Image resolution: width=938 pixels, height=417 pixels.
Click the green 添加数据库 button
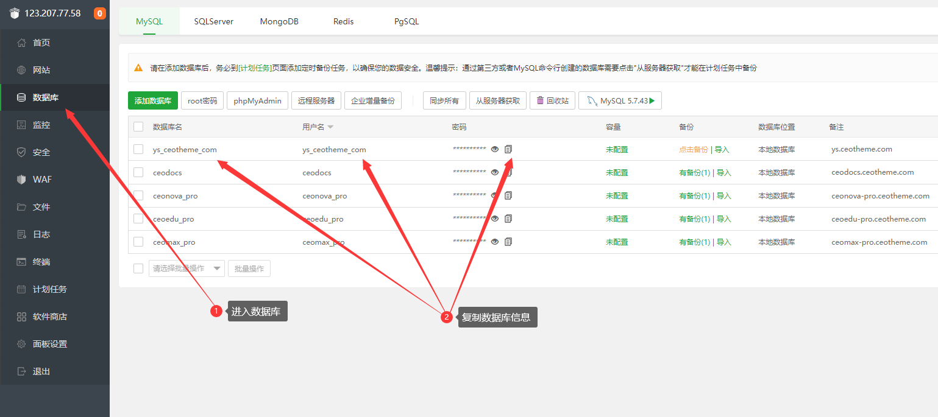coord(153,100)
